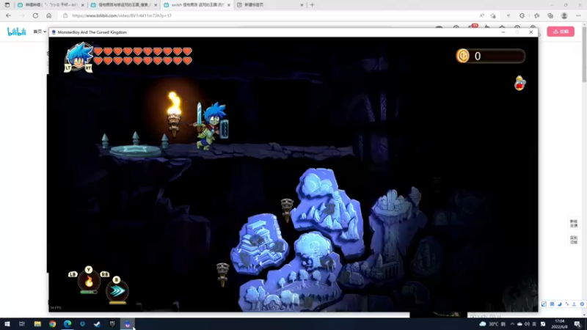Screen dimensions: 587x330
Task: Click the site info lock icon
Action: pyautogui.click(x=65, y=15)
